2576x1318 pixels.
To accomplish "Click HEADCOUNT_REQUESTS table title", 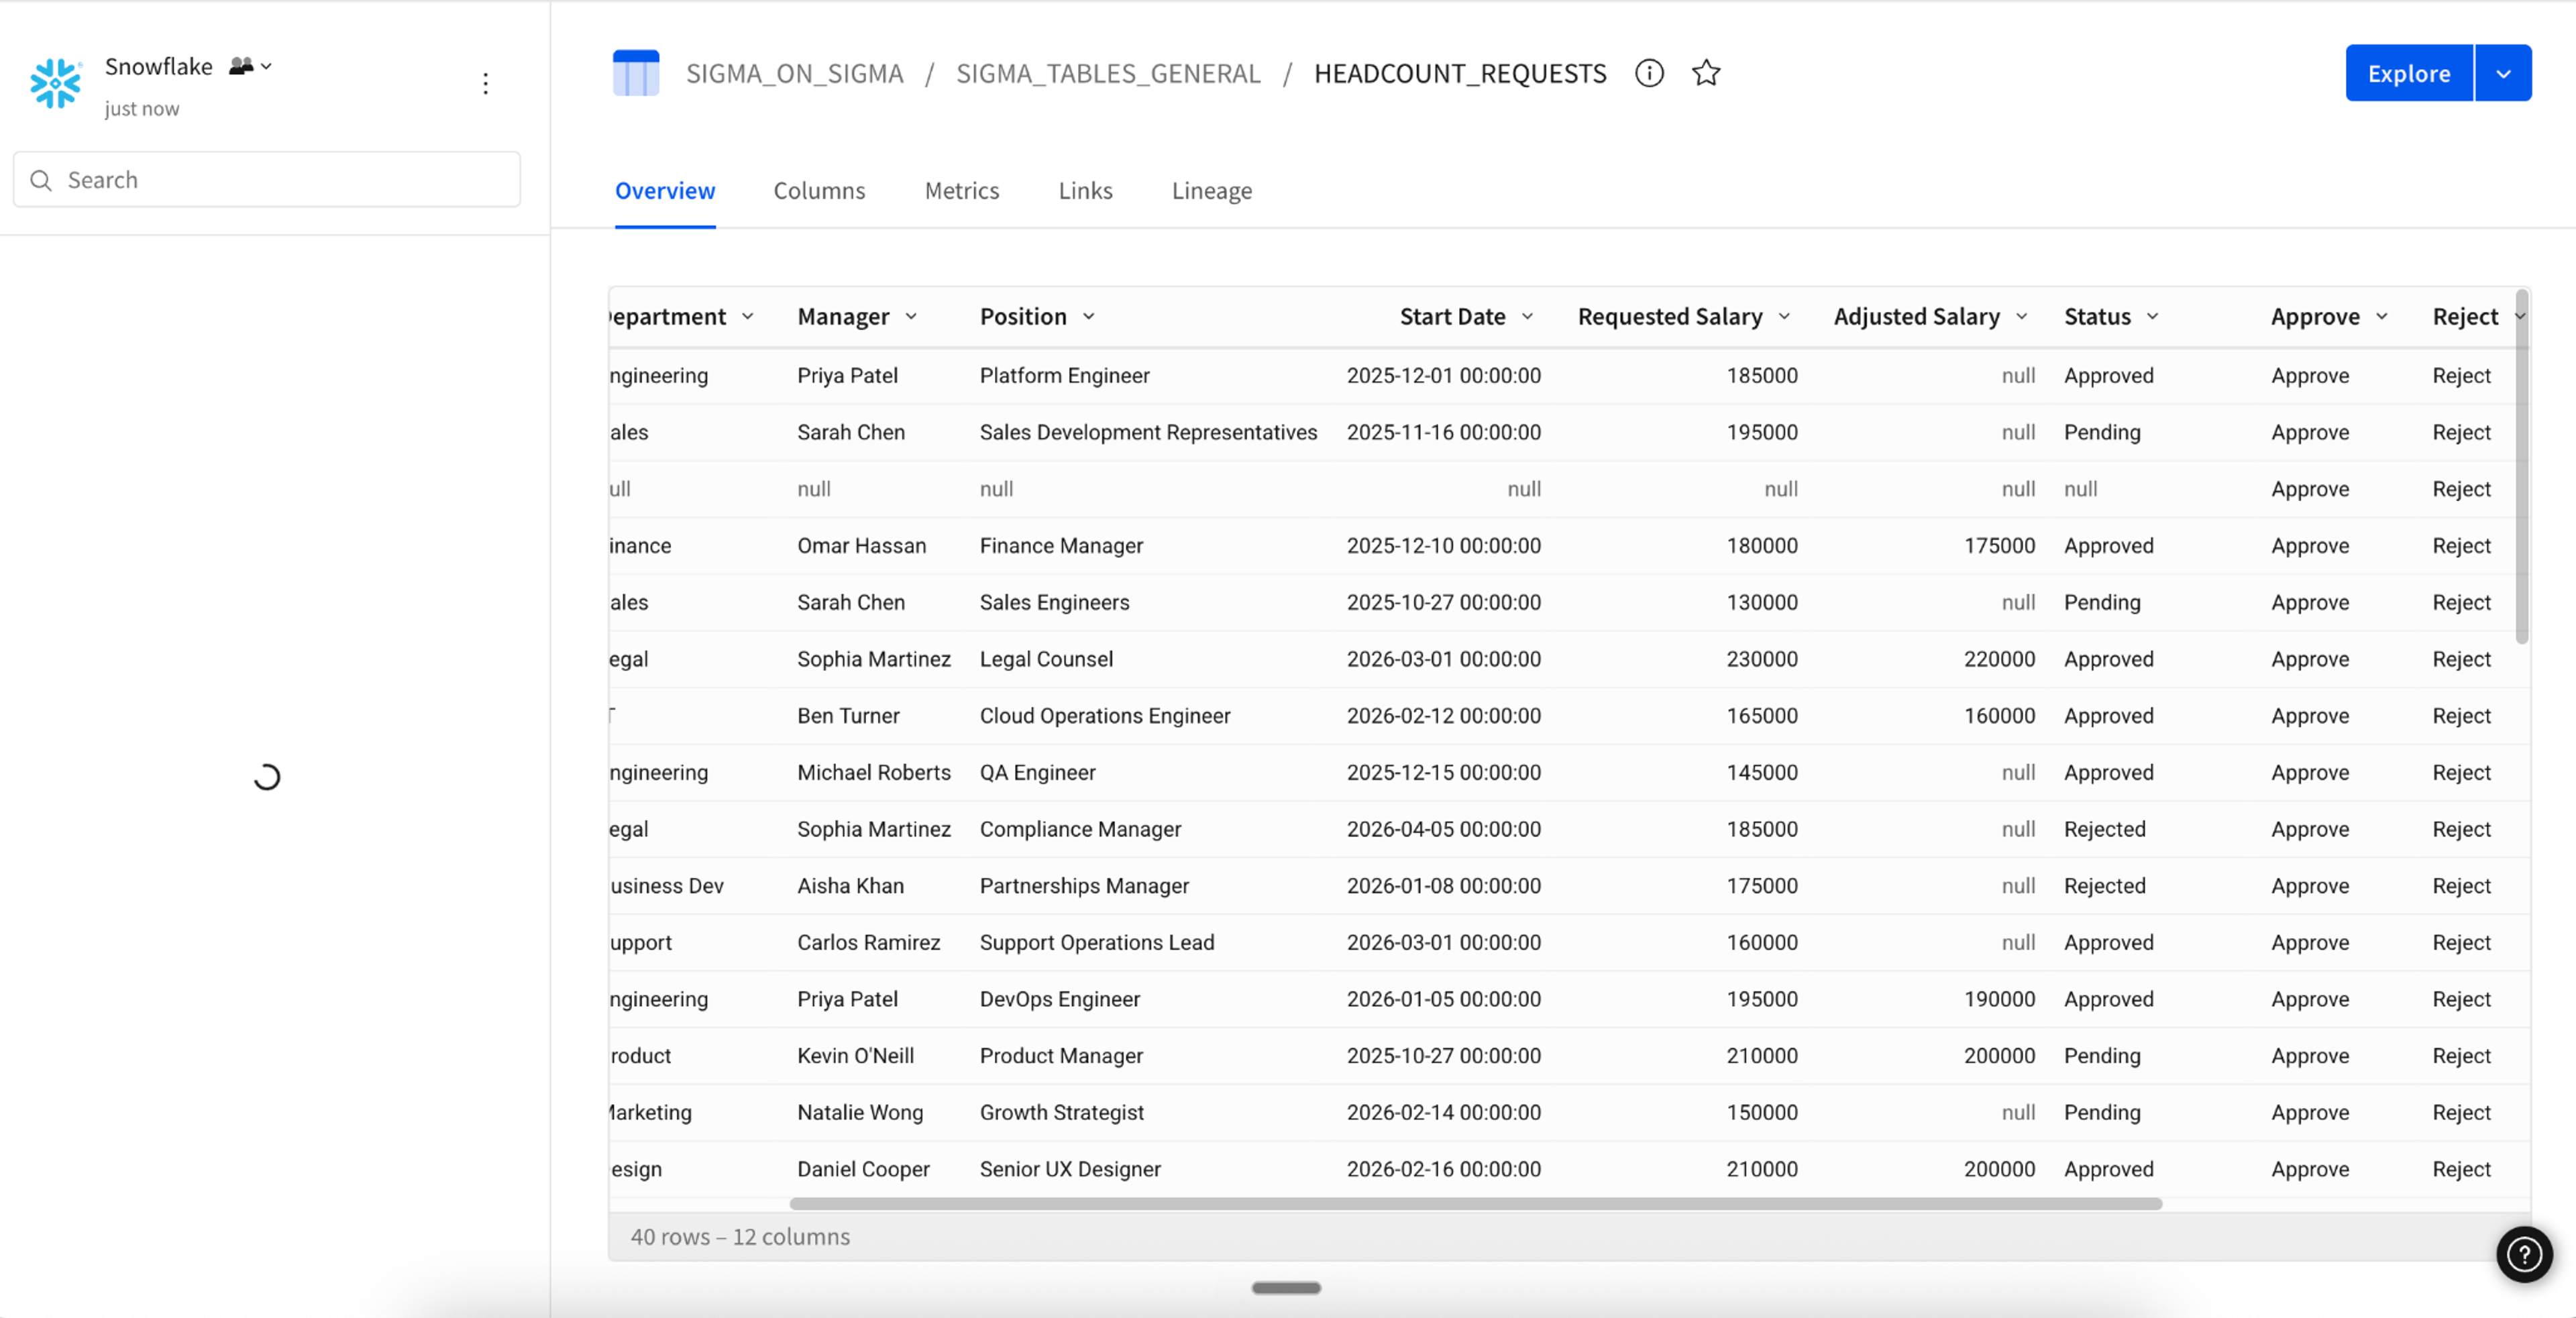I will click(1460, 73).
